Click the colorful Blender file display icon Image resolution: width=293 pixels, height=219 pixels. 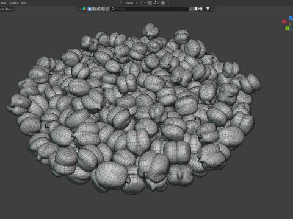click(x=84, y=9)
